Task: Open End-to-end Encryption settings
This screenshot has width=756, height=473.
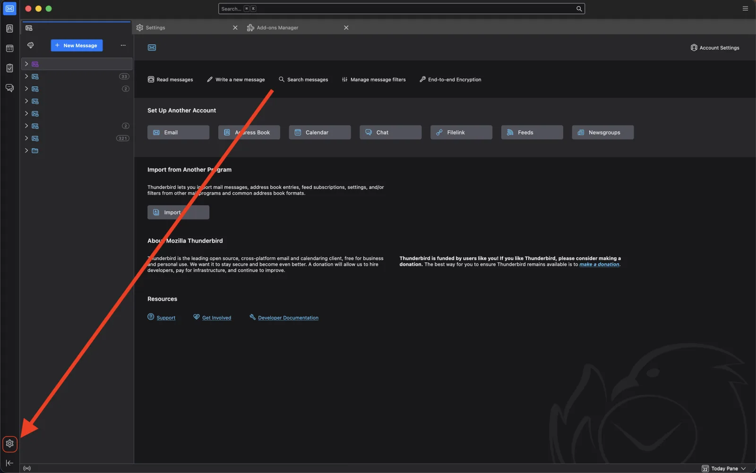Action: point(450,80)
